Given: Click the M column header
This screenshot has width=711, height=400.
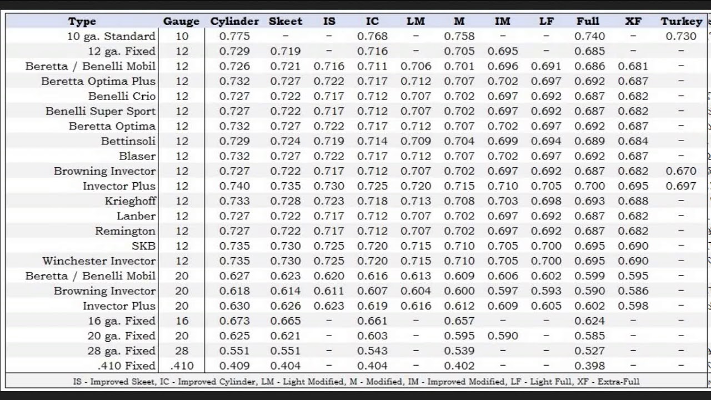Looking at the screenshot, I should tap(459, 22).
